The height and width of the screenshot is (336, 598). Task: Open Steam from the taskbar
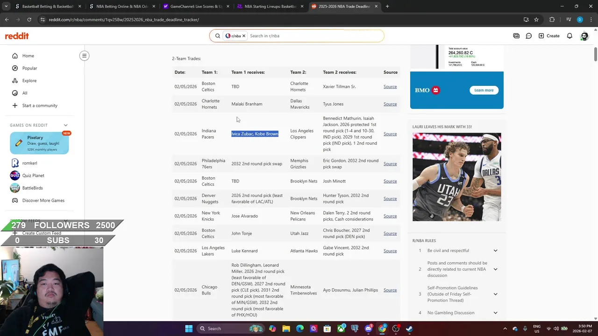tap(409, 329)
